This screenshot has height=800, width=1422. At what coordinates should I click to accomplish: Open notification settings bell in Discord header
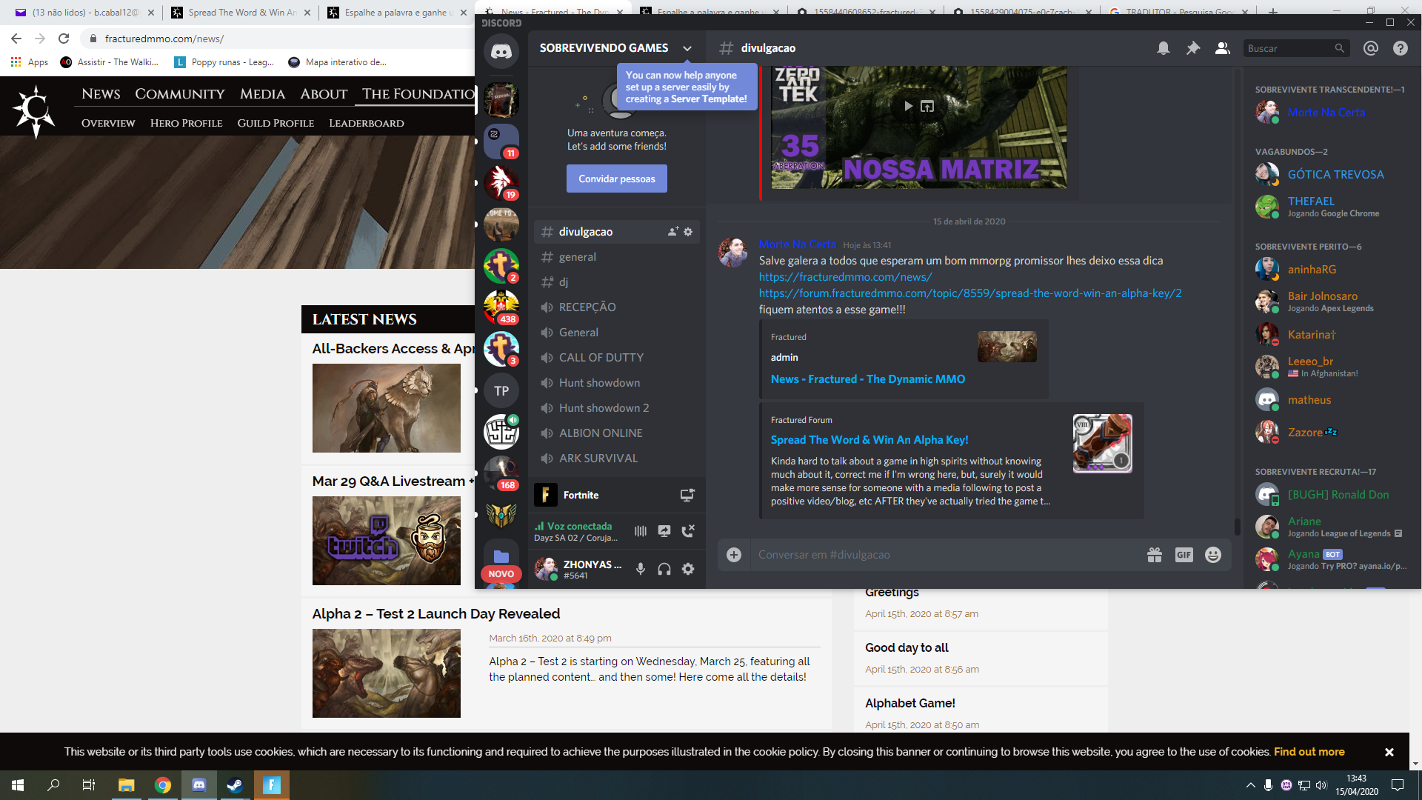click(x=1164, y=48)
